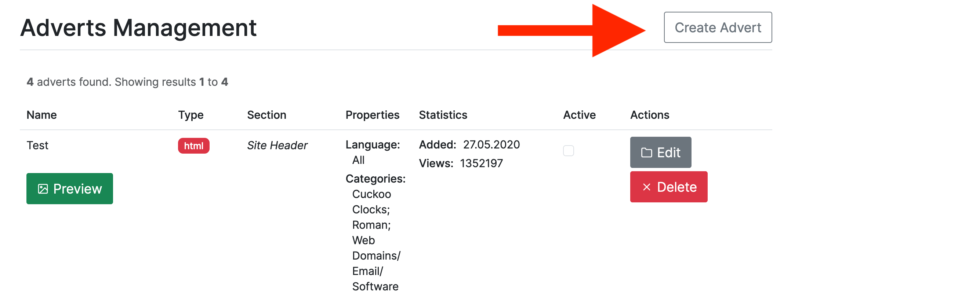The height and width of the screenshot is (301, 969).
Task: Click the Section column header
Action: (x=266, y=115)
